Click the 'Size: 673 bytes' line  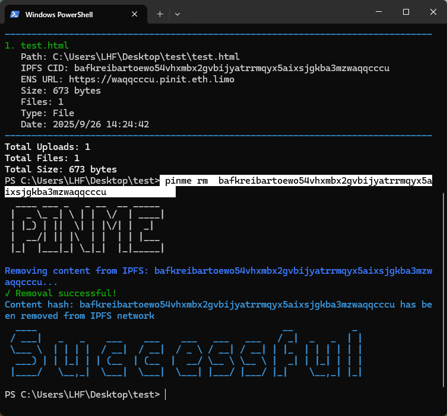61,91
